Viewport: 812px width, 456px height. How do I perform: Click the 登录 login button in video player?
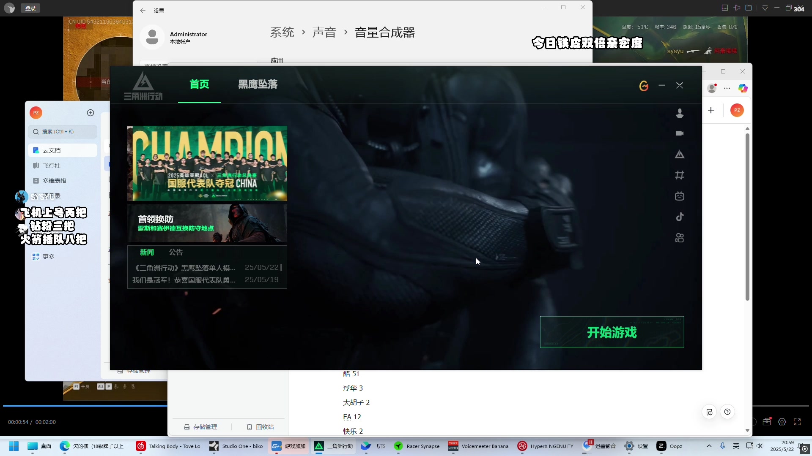(30, 8)
